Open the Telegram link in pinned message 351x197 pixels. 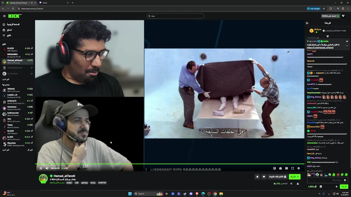[x=320, y=48]
